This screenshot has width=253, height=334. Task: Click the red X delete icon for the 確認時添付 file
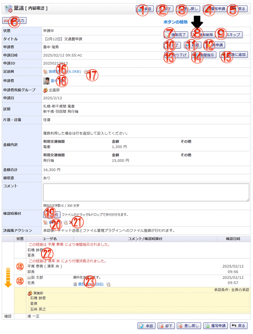click(71, 223)
